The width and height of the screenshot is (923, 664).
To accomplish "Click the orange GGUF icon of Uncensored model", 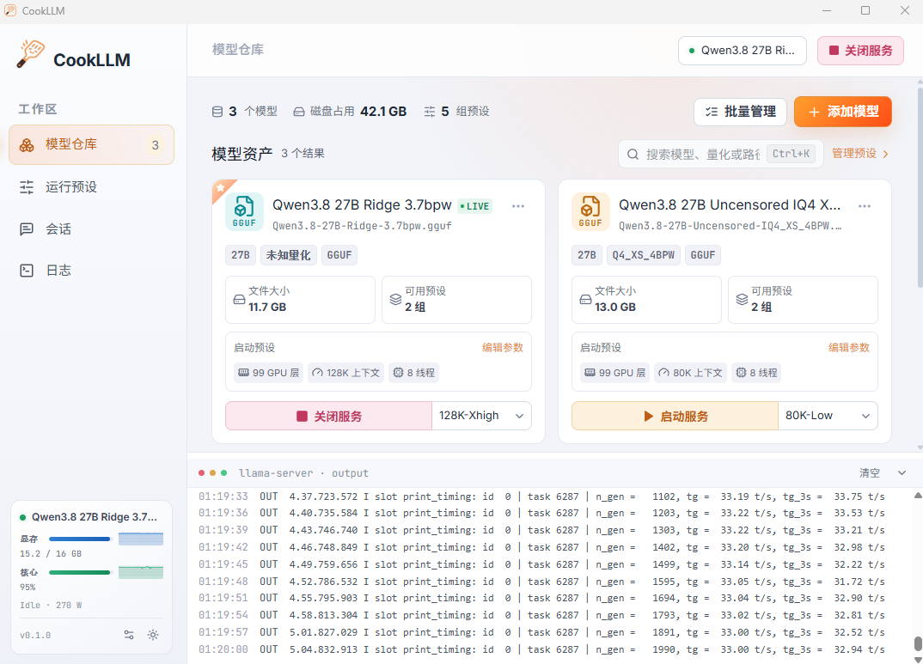I will (590, 211).
